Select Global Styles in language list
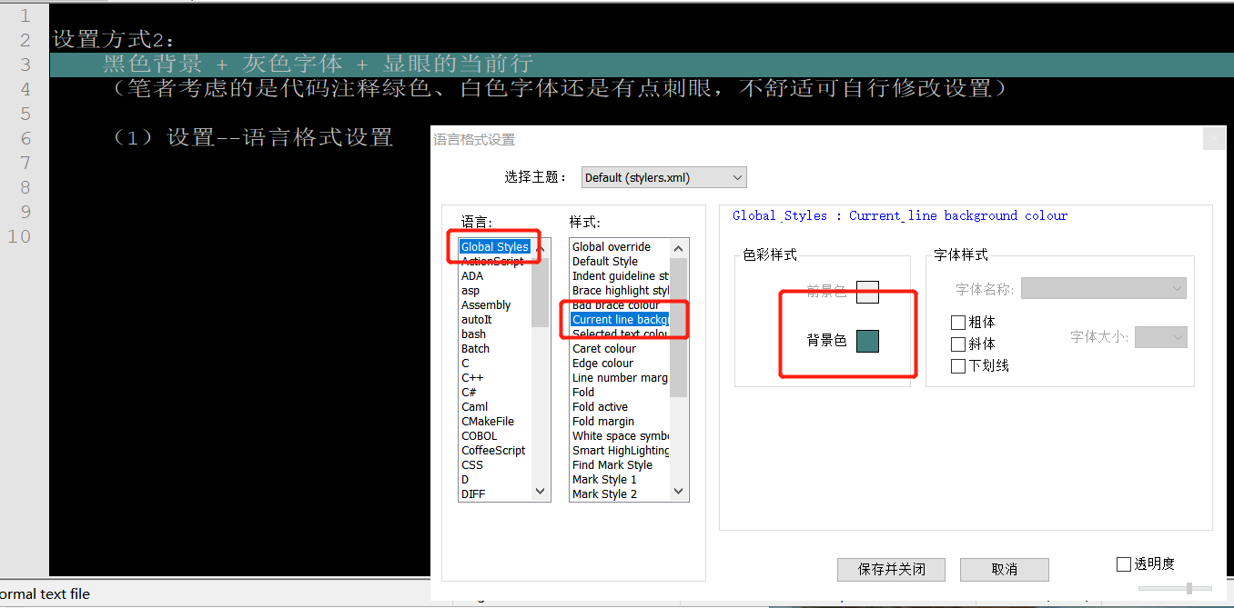This screenshot has height=608, width=1234. [495, 246]
